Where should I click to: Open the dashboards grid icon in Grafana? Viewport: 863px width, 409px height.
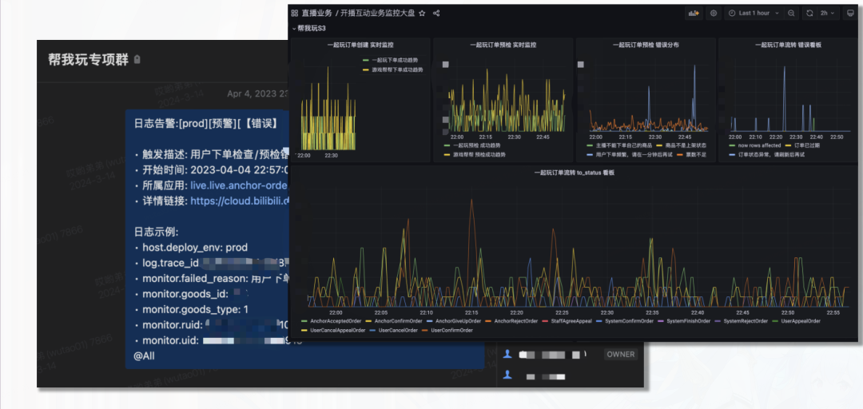[x=294, y=14]
